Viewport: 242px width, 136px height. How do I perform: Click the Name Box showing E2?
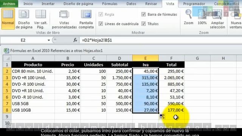click(x=23, y=40)
